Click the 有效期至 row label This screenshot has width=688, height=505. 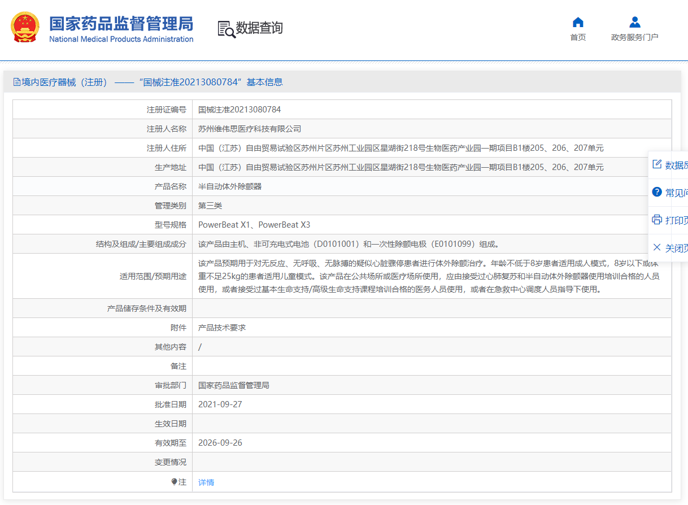[171, 443]
